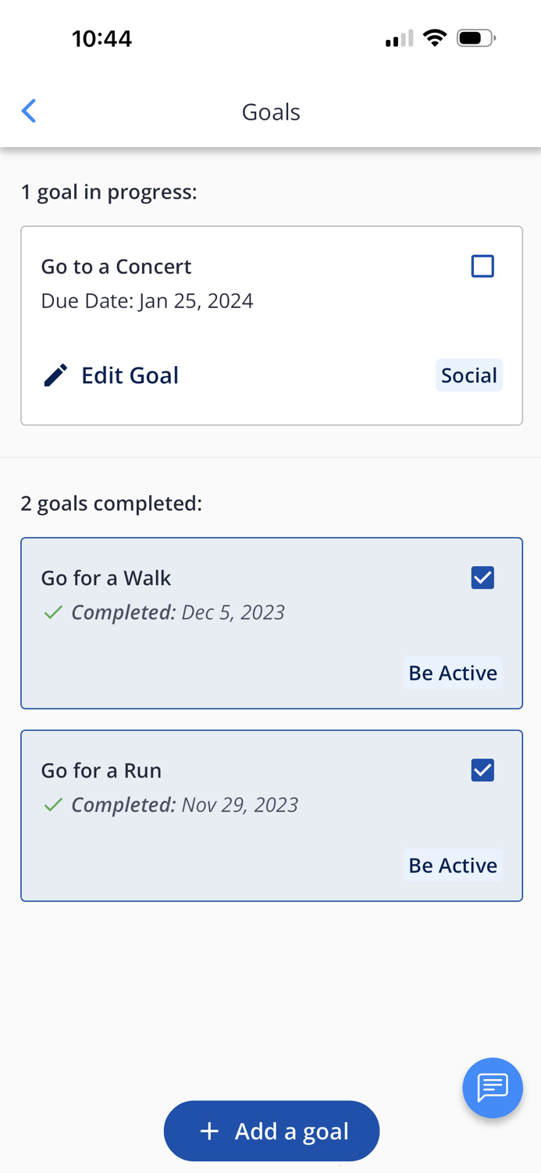
Task: Tap the cellular signal bars icon
Action: pos(399,38)
